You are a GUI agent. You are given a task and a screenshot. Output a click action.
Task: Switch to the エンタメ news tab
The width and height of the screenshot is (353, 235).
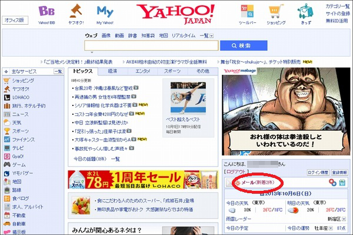[143, 71]
